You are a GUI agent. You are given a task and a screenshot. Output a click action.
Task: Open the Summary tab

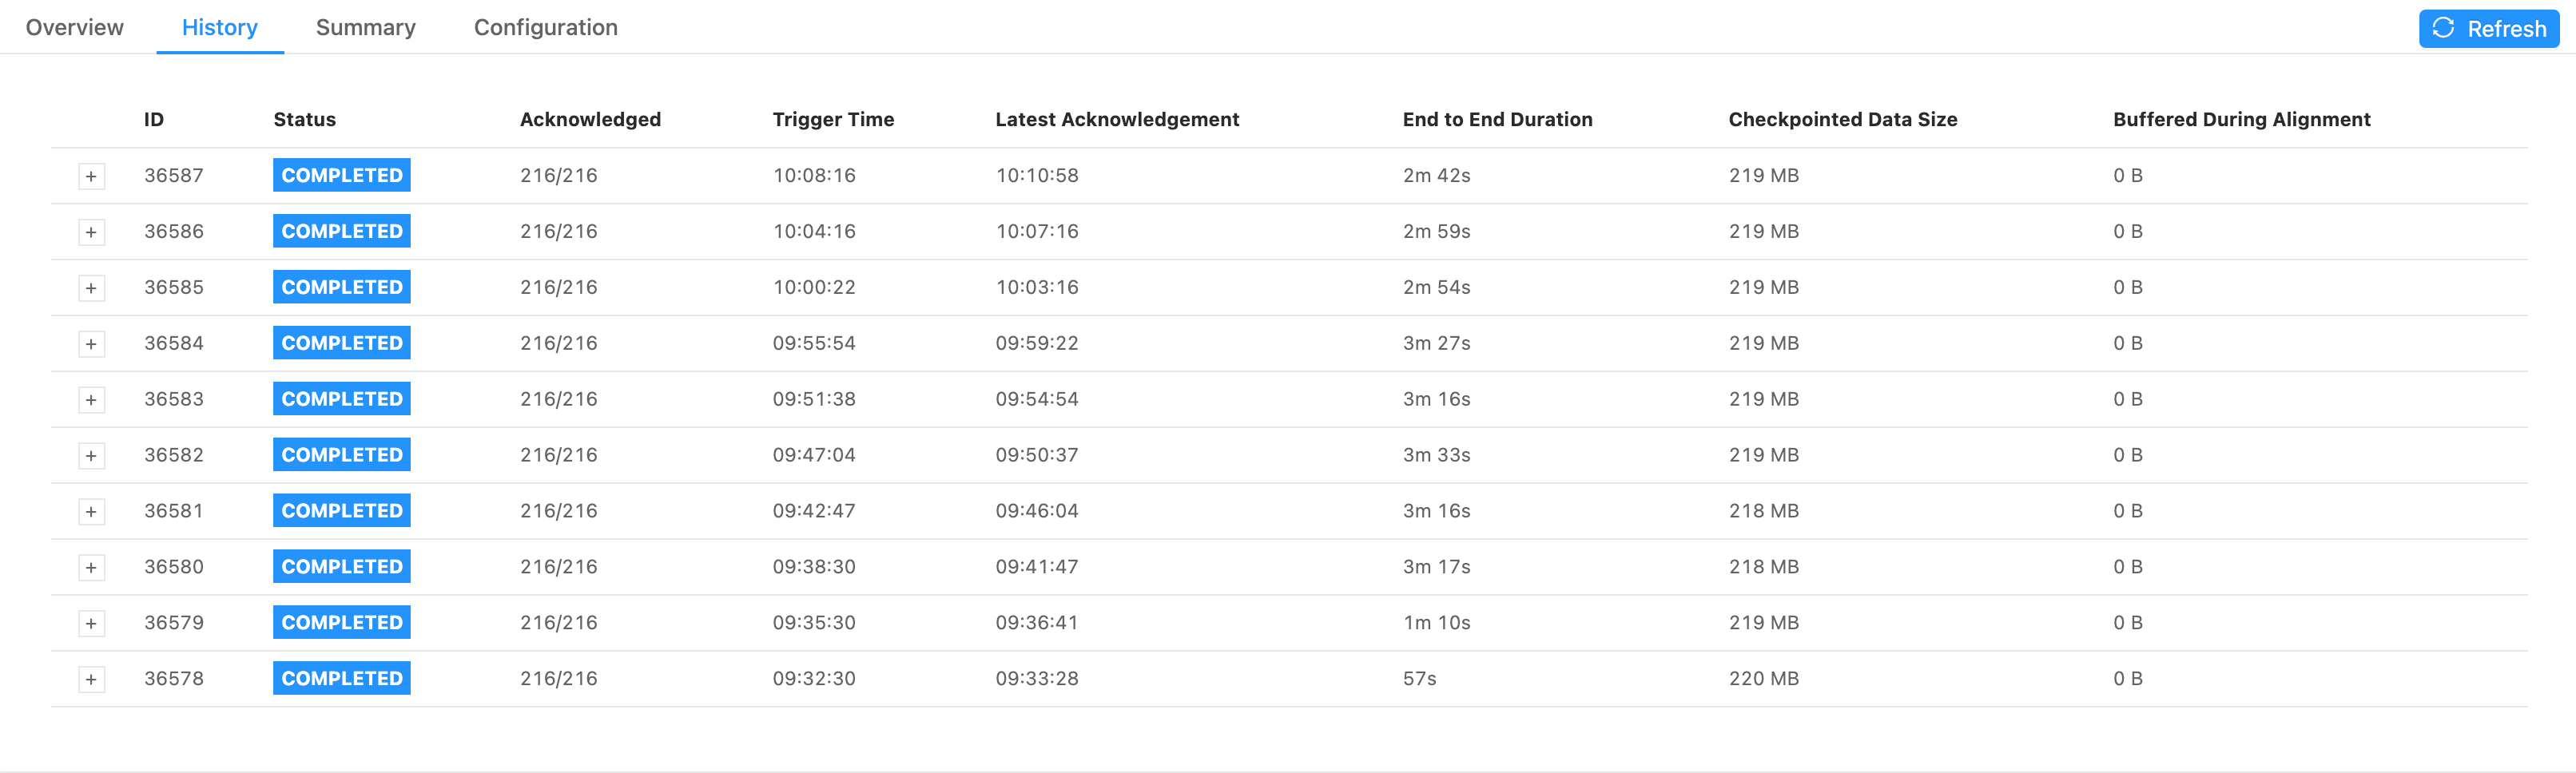pos(366,28)
